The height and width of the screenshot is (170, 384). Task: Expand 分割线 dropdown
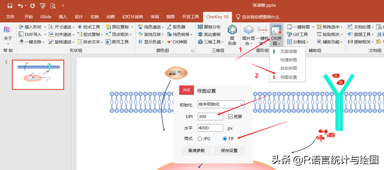click(308, 42)
